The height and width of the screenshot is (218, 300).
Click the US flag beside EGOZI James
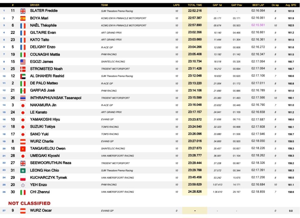[x=23, y=62]
